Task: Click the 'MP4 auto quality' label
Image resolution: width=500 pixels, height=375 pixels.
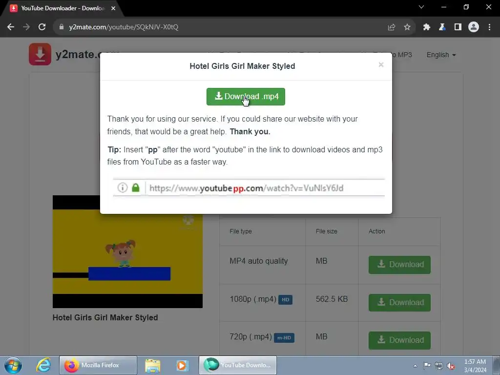Action: coord(259,261)
